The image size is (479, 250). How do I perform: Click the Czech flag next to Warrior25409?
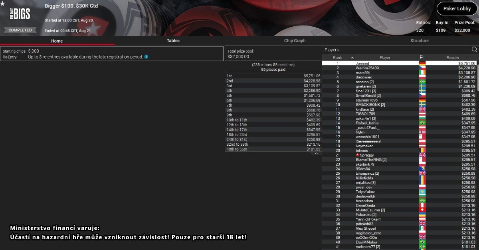pyautogui.click(x=422, y=68)
